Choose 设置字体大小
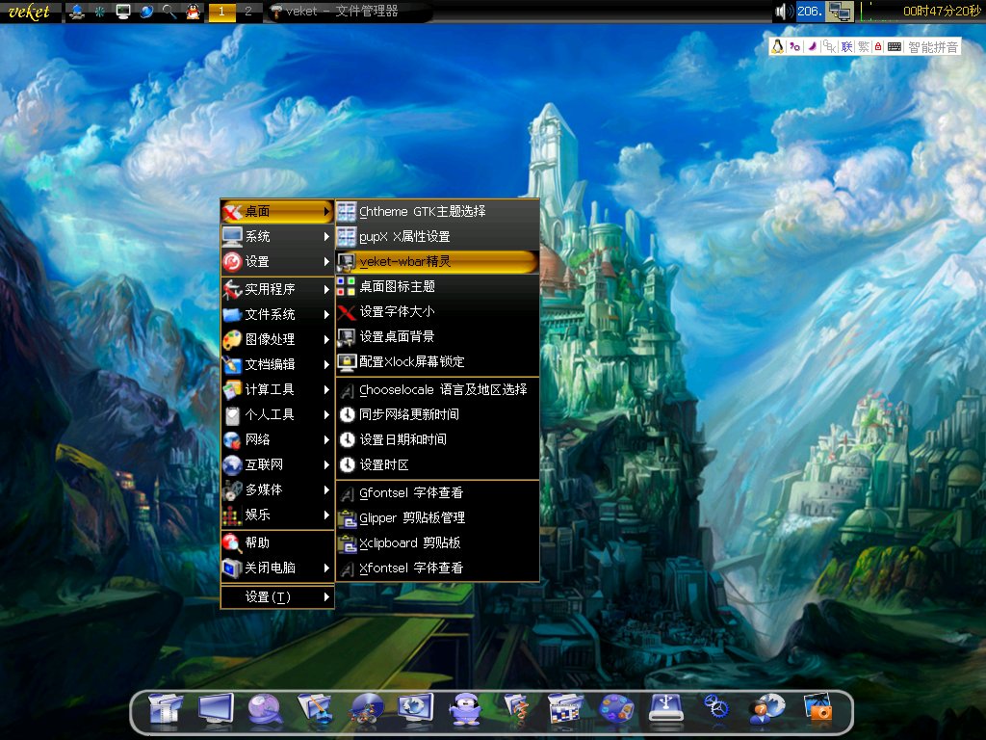986x740 pixels. point(438,312)
